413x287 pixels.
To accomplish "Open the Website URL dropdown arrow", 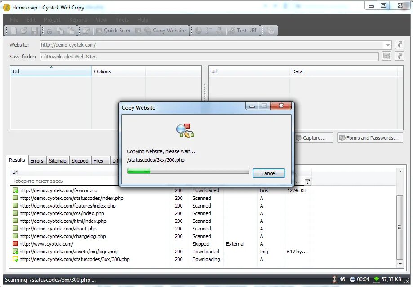I will pyautogui.click(x=388, y=45).
